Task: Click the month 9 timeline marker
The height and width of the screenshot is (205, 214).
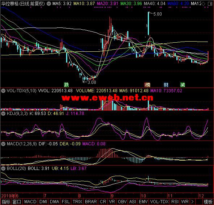Action: pos(112,196)
